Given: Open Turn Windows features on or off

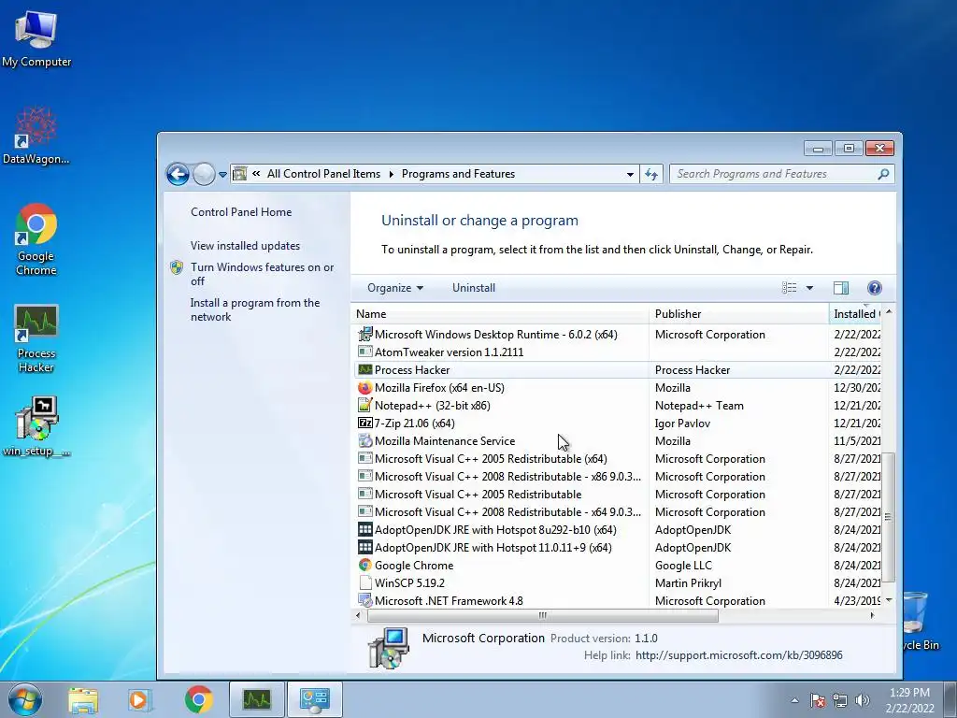Looking at the screenshot, I should tap(262, 274).
